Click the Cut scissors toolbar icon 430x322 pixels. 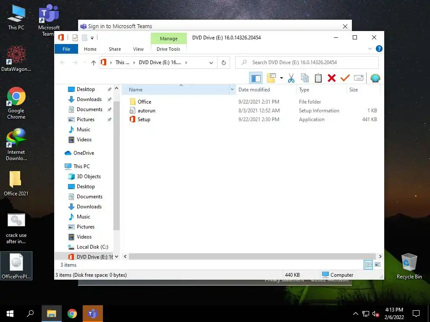291,78
